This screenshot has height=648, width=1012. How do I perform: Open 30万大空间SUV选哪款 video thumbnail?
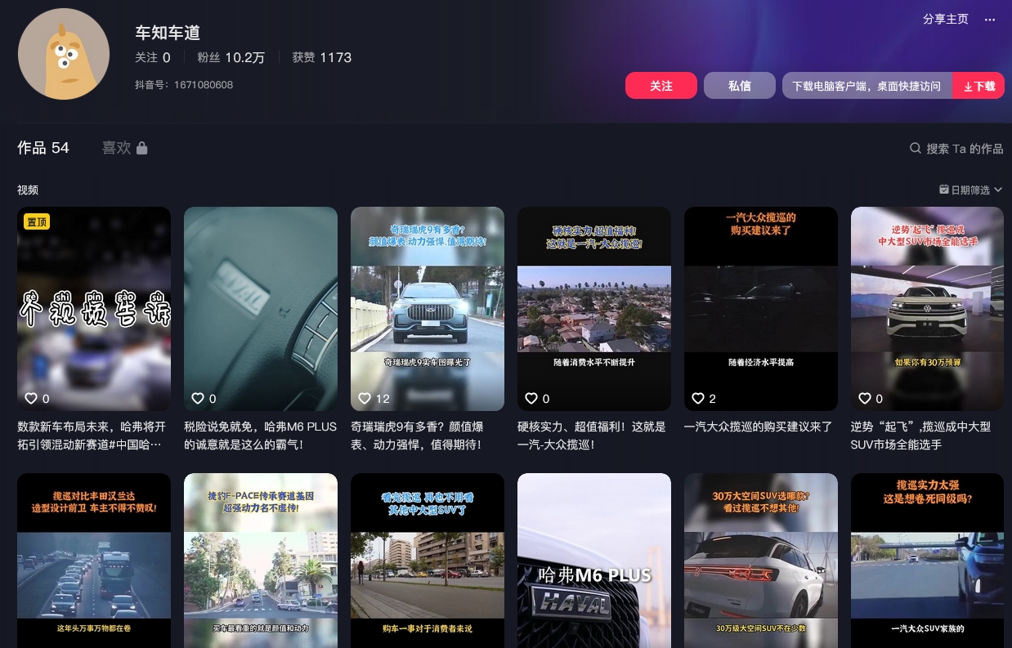(x=761, y=561)
